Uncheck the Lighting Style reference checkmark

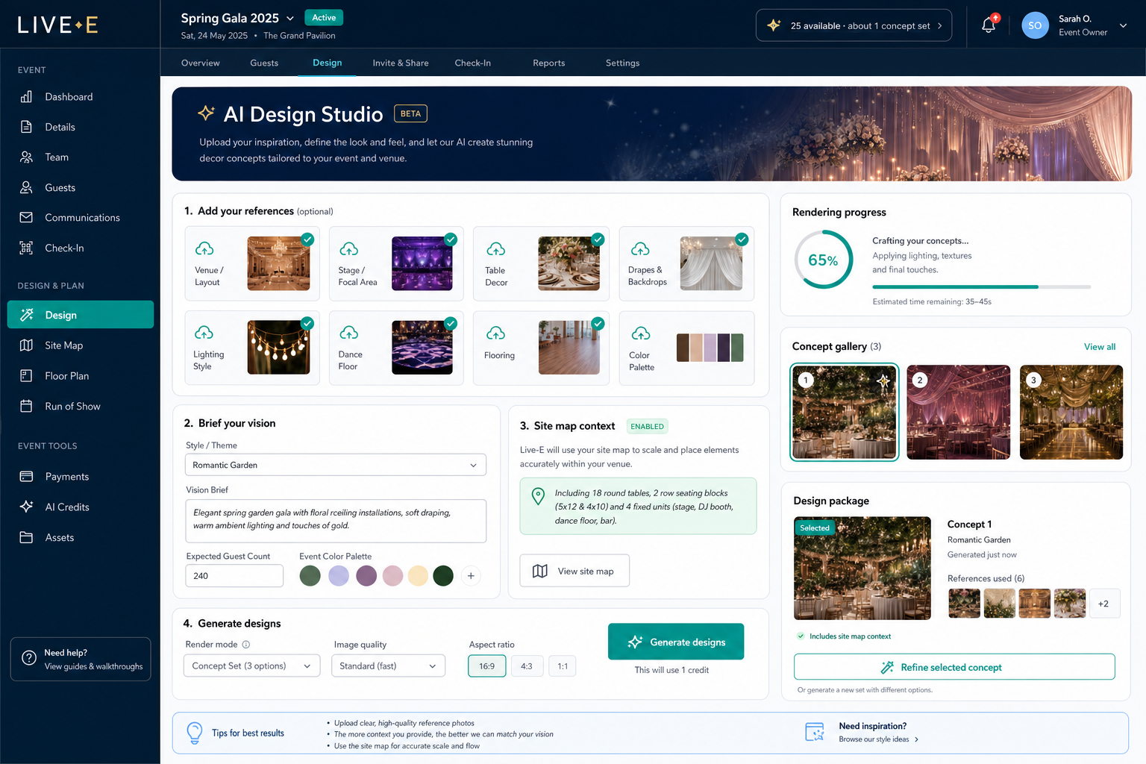tap(307, 323)
